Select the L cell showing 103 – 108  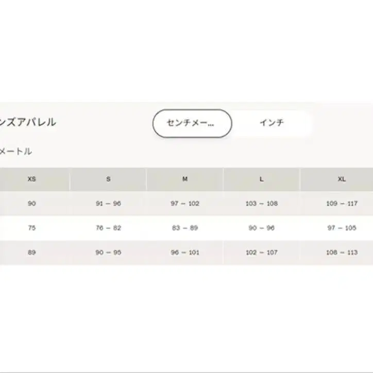click(262, 204)
